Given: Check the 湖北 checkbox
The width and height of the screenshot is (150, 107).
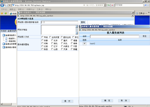Looking at the screenshot, I should [x=52, y=43].
